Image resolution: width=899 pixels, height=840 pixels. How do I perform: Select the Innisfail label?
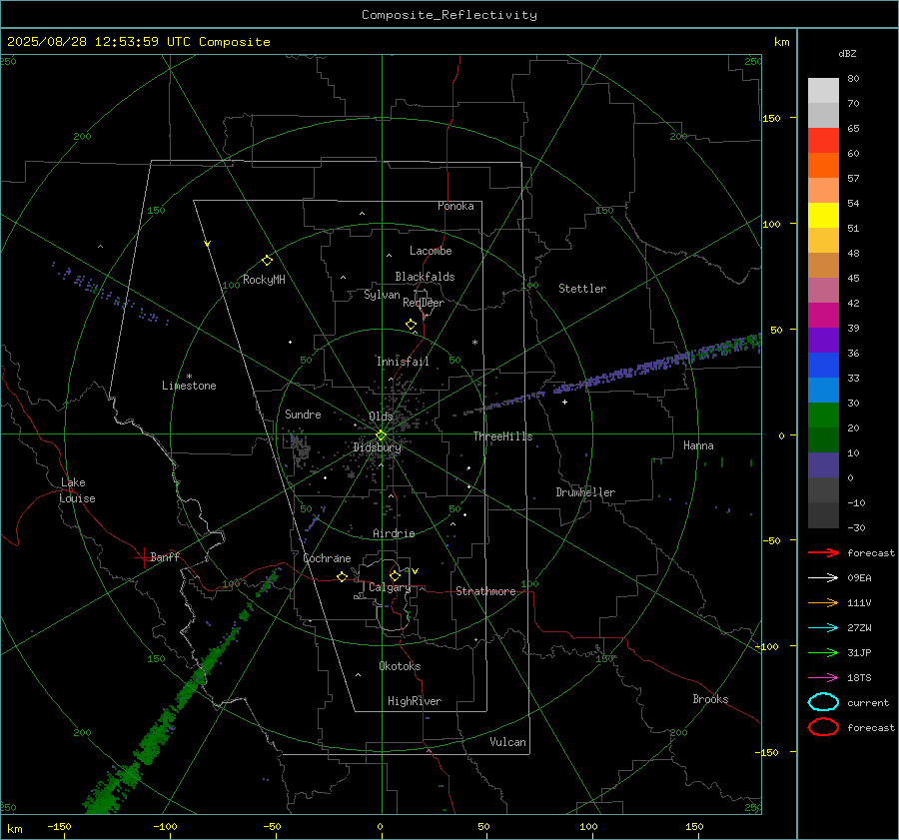pos(403,362)
